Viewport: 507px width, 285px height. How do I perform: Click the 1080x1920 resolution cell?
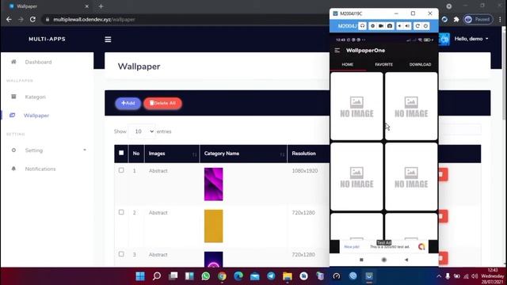(x=305, y=171)
